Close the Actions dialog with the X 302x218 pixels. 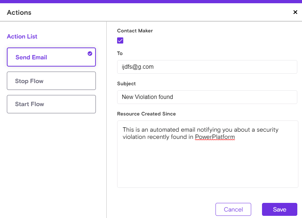tap(295, 12)
